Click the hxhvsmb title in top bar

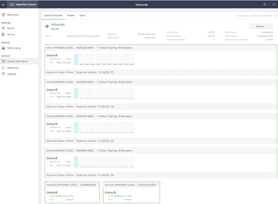pyautogui.click(x=141, y=5)
